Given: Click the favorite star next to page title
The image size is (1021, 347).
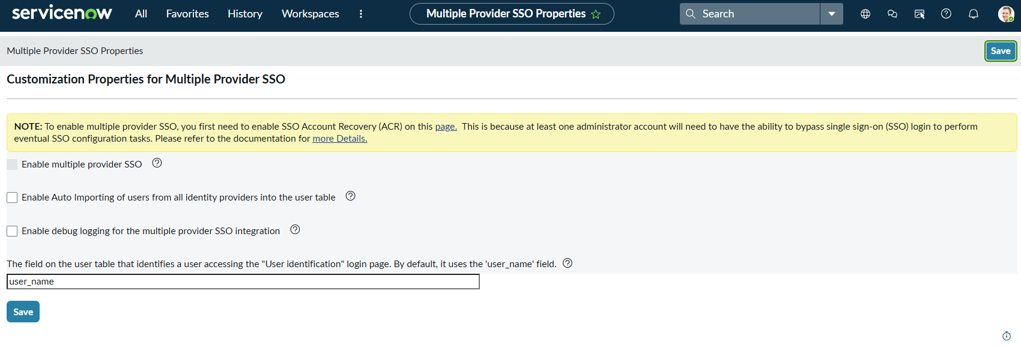Looking at the screenshot, I should (x=596, y=14).
